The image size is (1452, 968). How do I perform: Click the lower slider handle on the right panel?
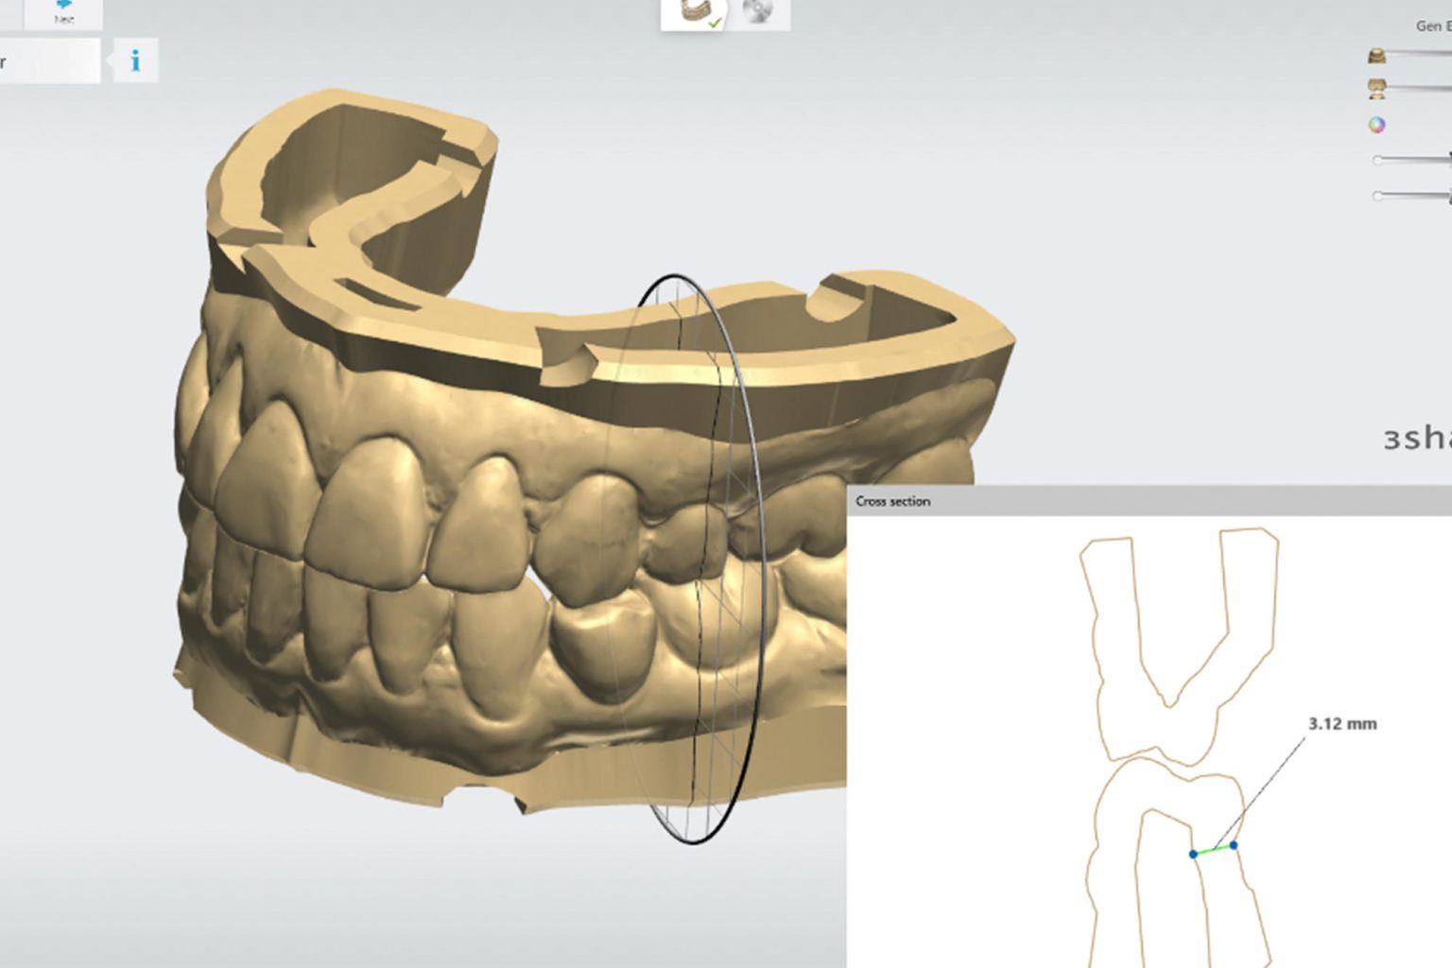click(1377, 199)
